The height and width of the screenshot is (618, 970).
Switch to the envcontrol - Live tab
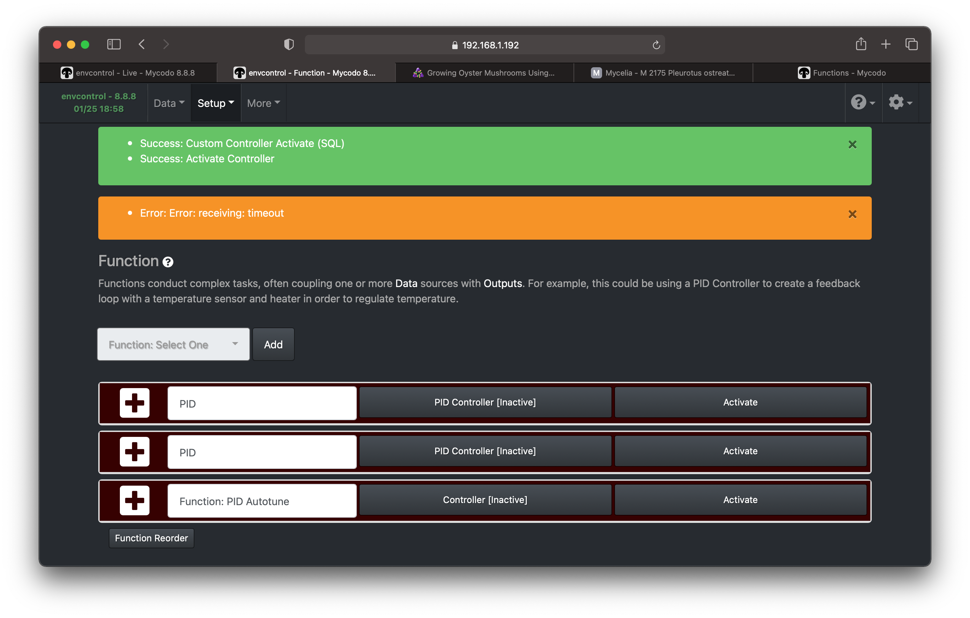[x=128, y=73]
